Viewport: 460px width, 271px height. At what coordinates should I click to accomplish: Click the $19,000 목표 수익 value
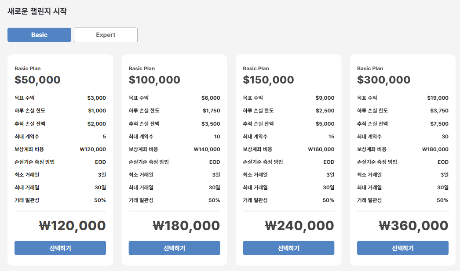click(438, 98)
